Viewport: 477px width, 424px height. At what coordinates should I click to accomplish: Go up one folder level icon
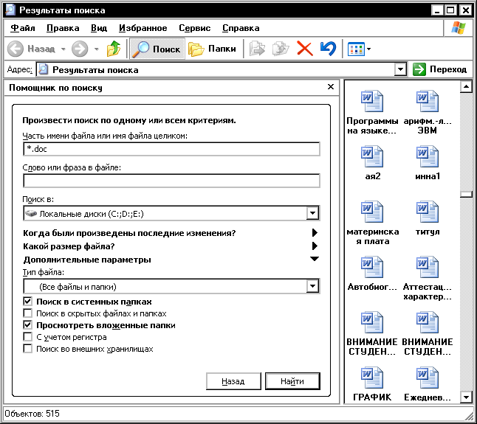coord(114,49)
